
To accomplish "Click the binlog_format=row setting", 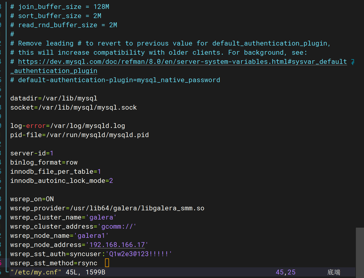I will click(44, 162).
